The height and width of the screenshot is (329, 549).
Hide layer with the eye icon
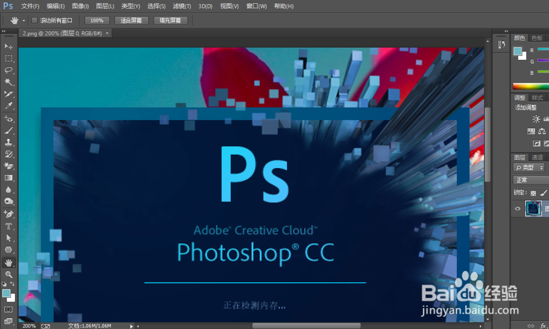click(x=518, y=209)
